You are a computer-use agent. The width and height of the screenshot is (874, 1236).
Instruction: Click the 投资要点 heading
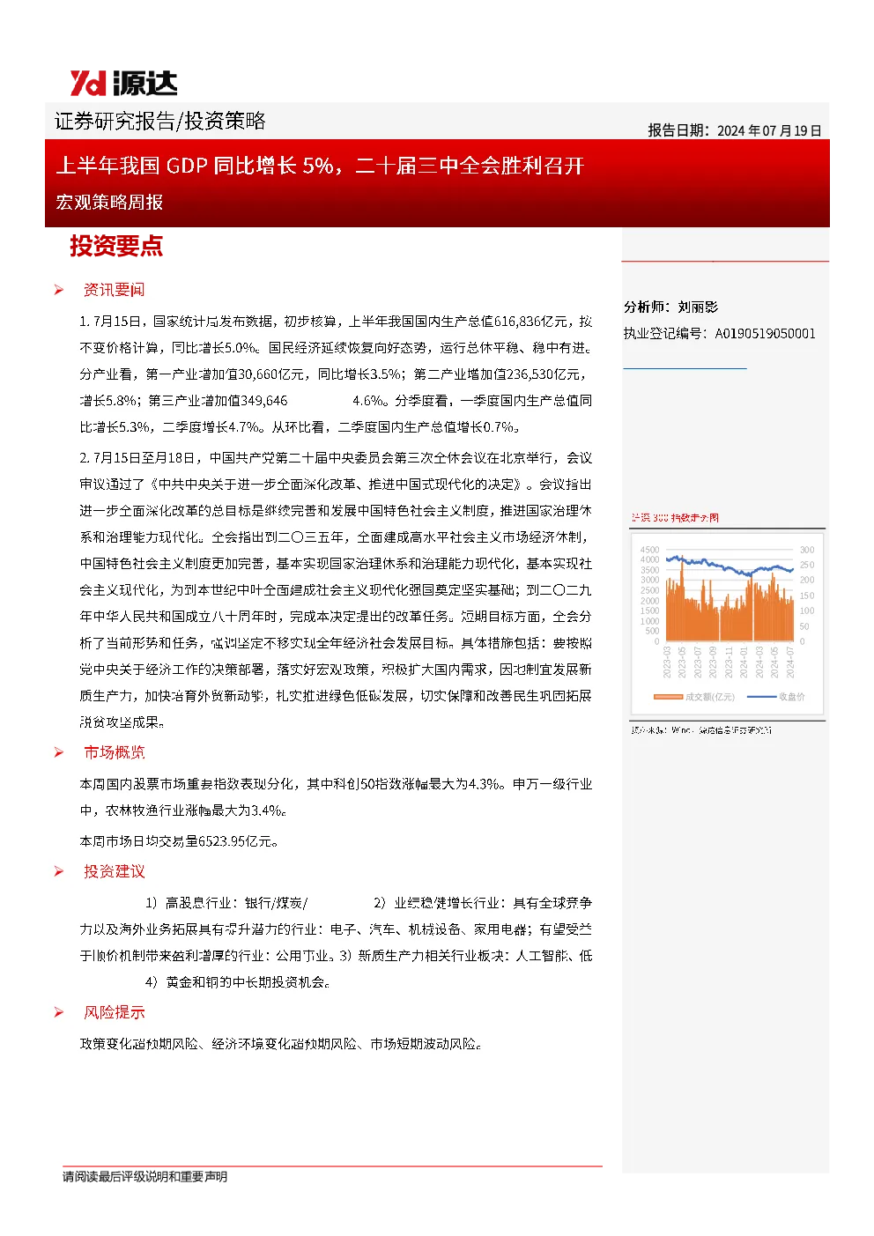point(116,246)
